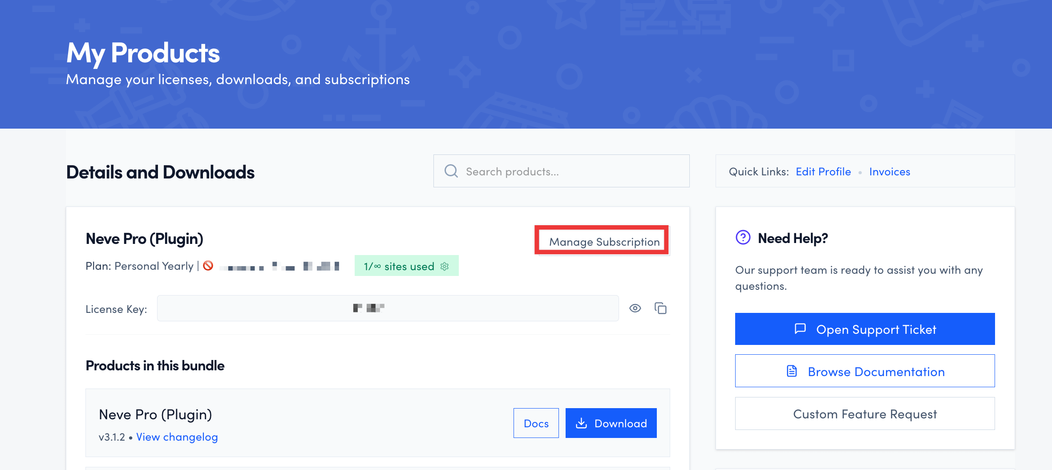Image resolution: width=1052 pixels, height=470 pixels.
Task: Open the gear icon in sites used badge
Action: 444,266
